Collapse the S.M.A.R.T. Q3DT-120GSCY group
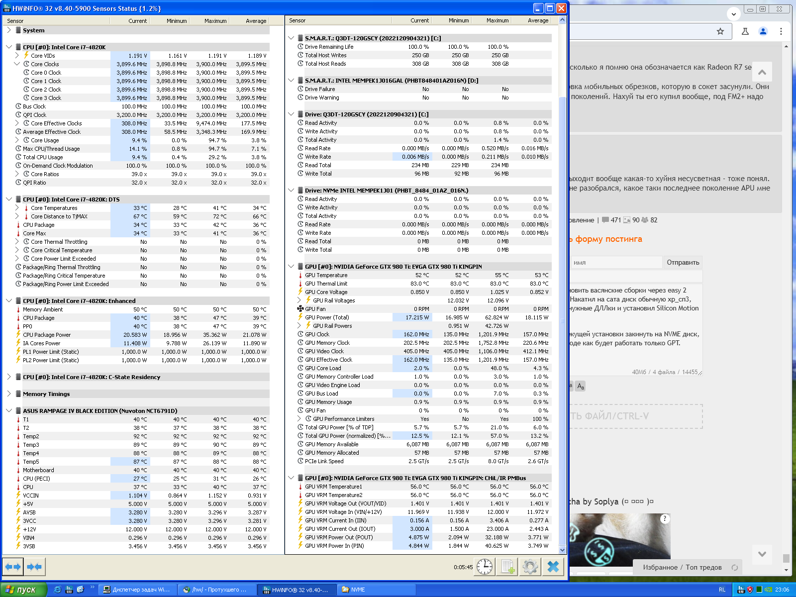This screenshot has height=597, width=796. (291, 38)
